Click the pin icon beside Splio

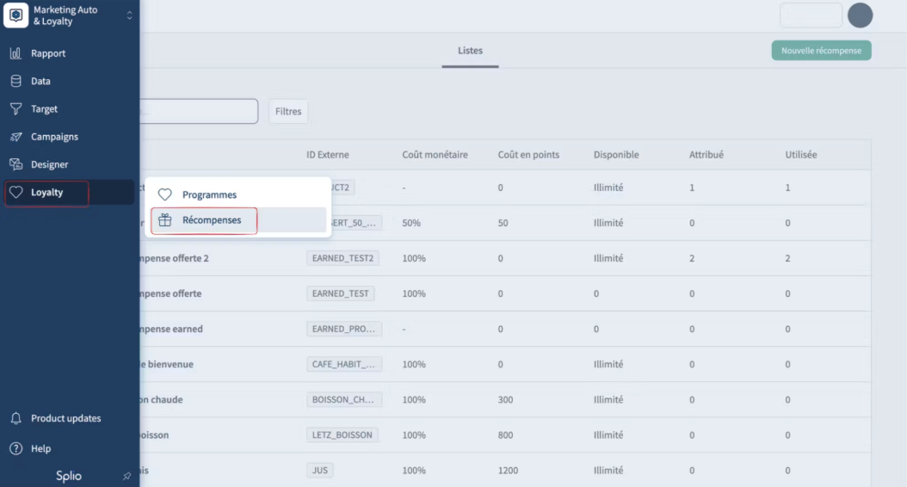[x=127, y=476]
